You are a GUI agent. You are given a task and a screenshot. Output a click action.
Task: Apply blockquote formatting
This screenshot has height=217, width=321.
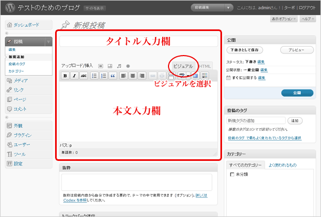[x=112, y=76]
